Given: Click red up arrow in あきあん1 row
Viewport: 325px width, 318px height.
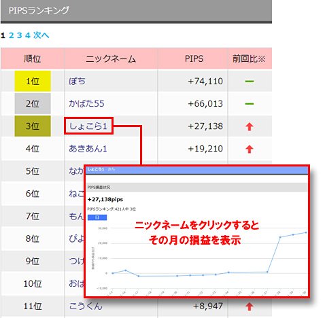Looking at the screenshot, I should click(250, 149).
